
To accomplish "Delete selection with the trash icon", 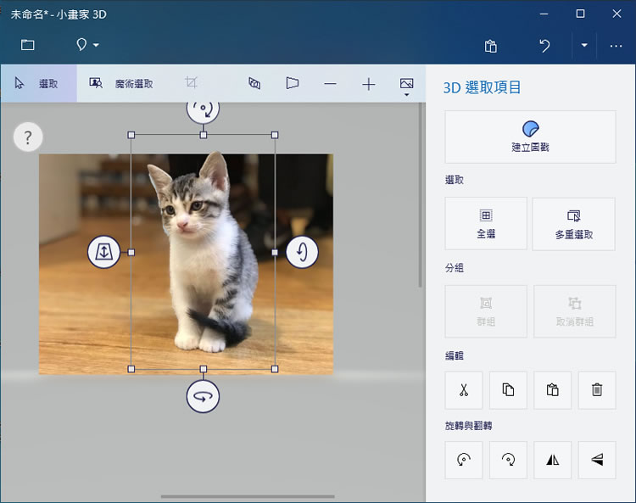I will 597,390.
